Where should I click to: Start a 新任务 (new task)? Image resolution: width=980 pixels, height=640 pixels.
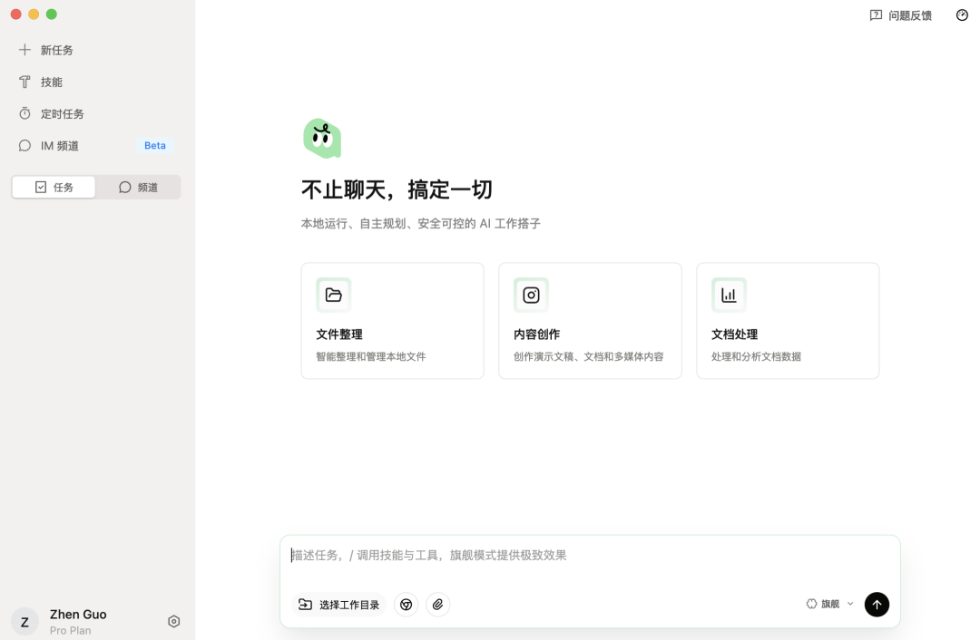[x=54, y=50]
